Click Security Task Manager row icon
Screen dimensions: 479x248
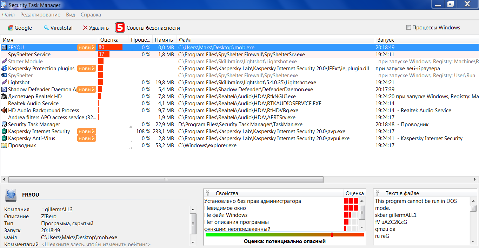(4, 124)
